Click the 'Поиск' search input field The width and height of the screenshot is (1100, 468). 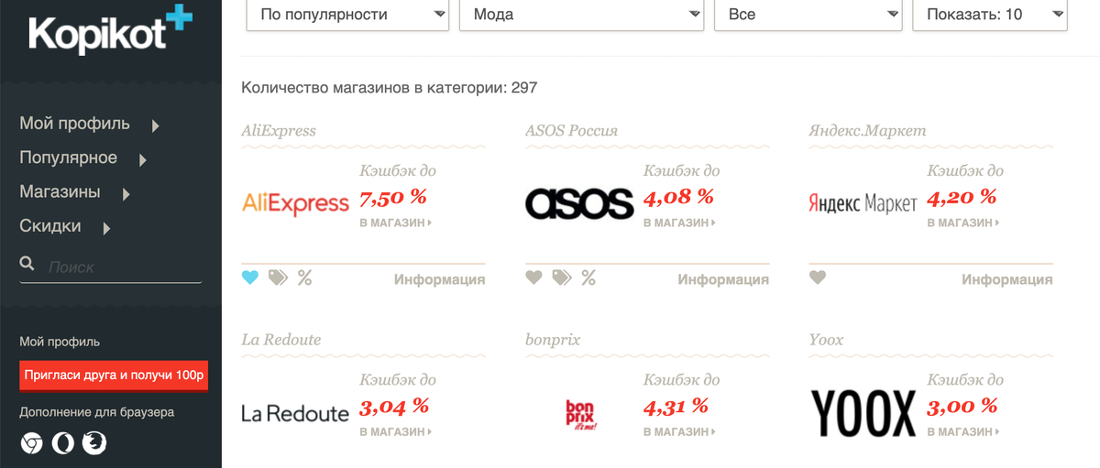(x=119, y=267)
